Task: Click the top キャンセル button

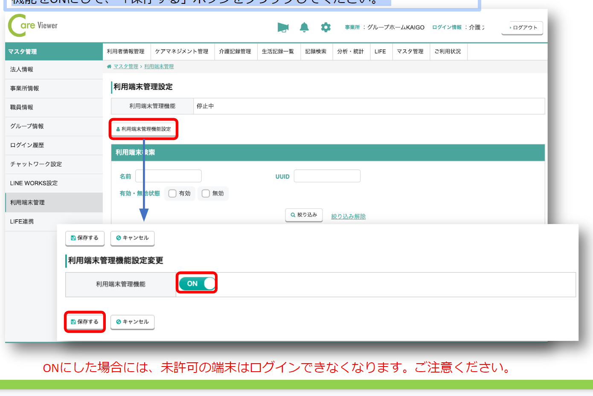Action: click(x=132, y=238)
